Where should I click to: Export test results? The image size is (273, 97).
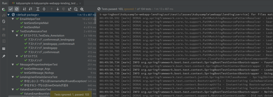click(x=70, y=9)
